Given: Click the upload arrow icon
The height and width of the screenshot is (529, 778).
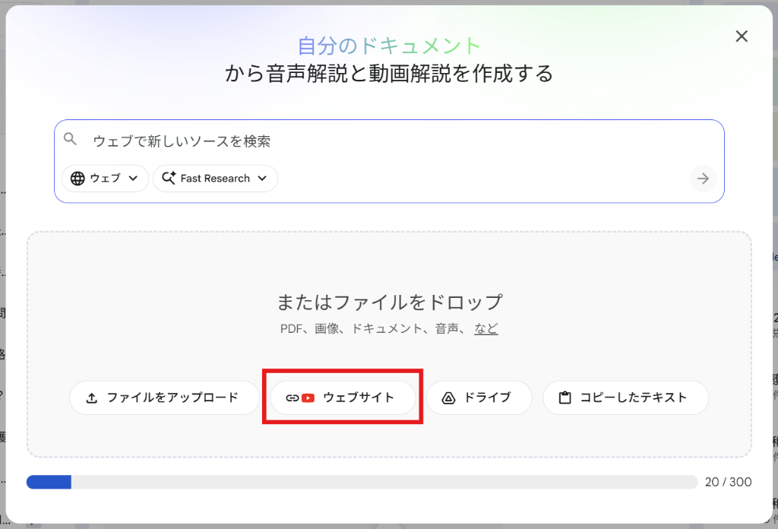Looking at the screenshot, I should coord(92,398).
